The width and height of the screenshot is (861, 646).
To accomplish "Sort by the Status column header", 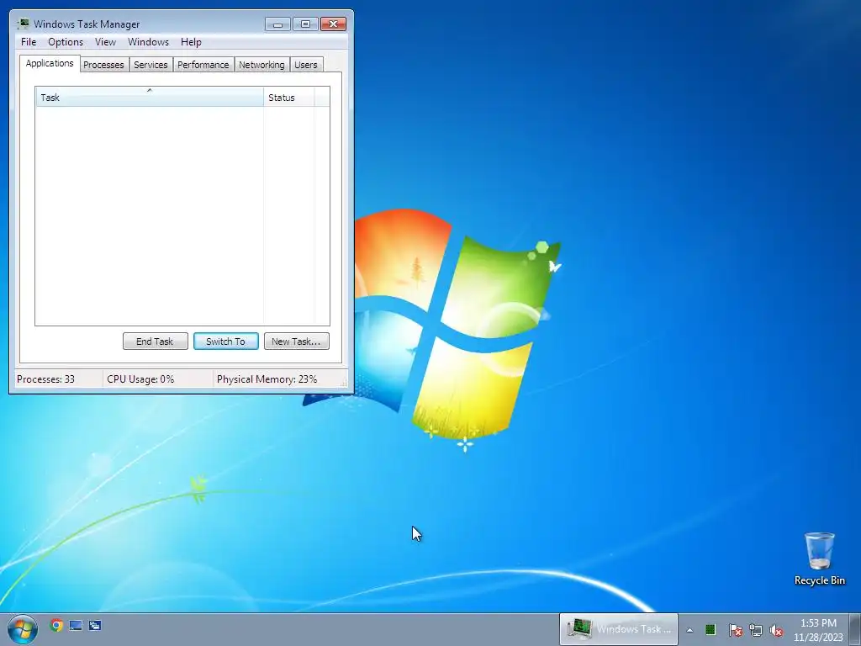I will click(x=289, y=98).
